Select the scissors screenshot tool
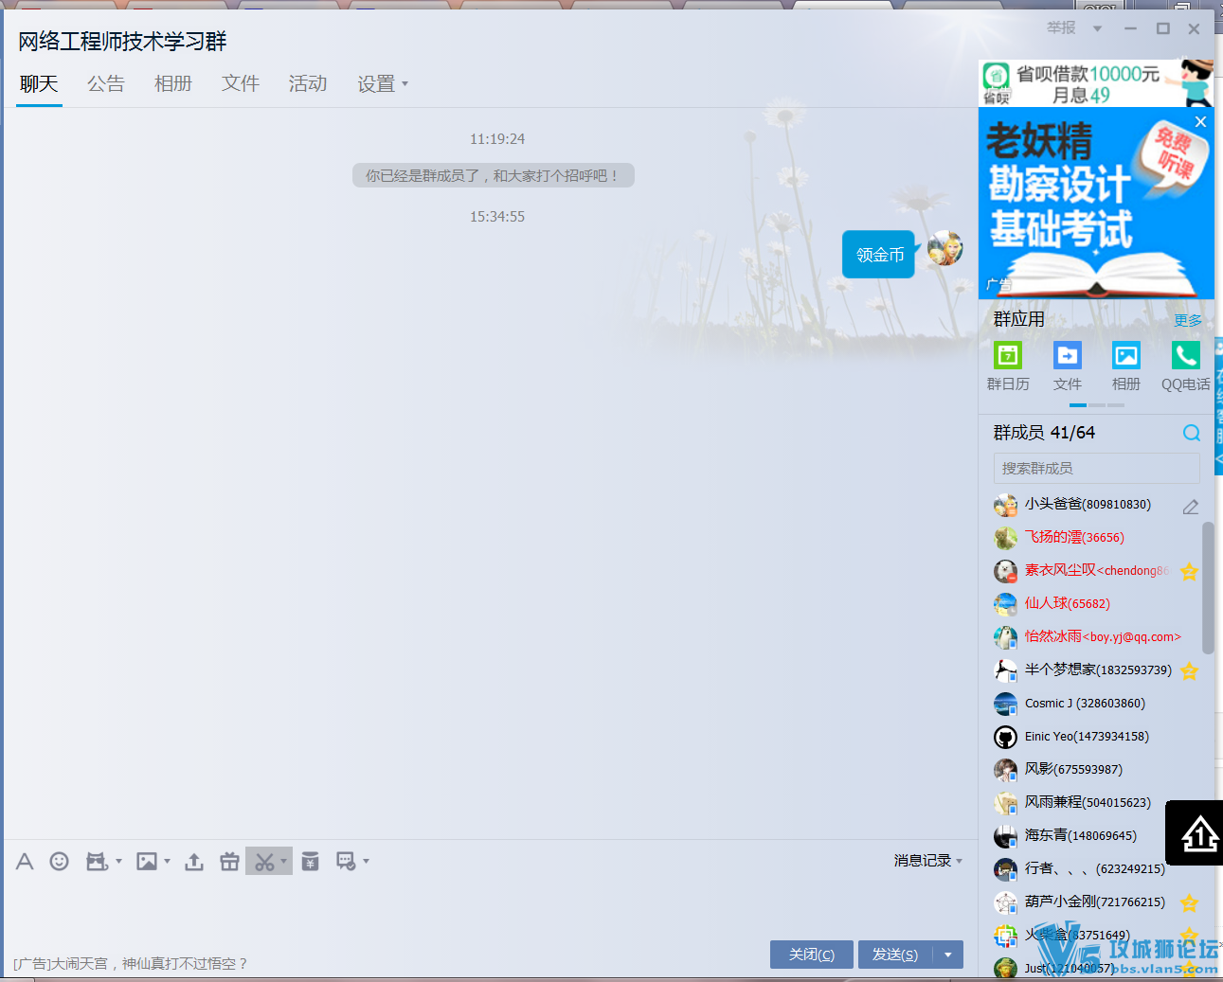The width and height of the screenshot is (1223, 982). 264,861
